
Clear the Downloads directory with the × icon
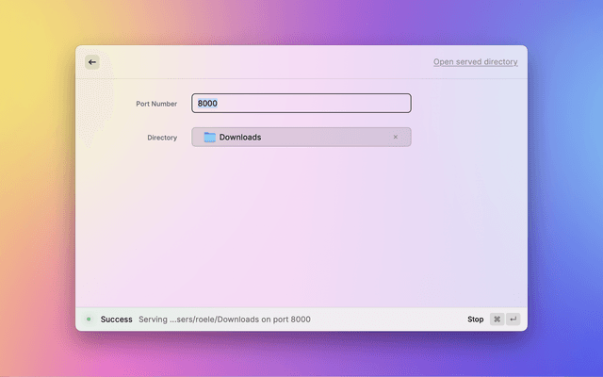click(395, 138)
